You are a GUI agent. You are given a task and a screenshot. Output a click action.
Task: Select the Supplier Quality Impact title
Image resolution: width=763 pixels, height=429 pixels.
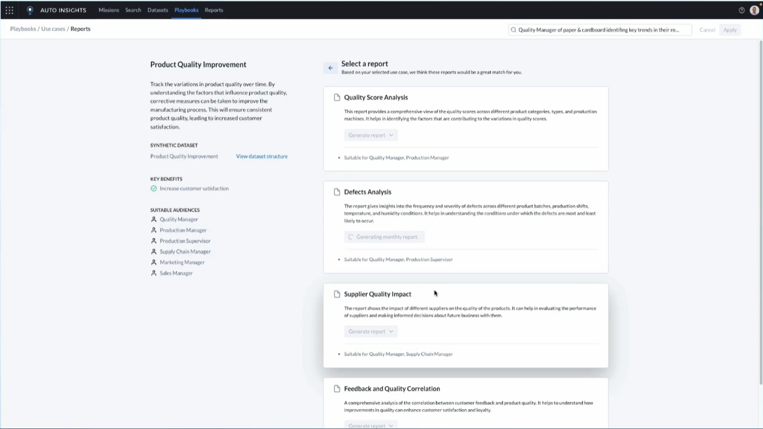click(x=378, y=294)
